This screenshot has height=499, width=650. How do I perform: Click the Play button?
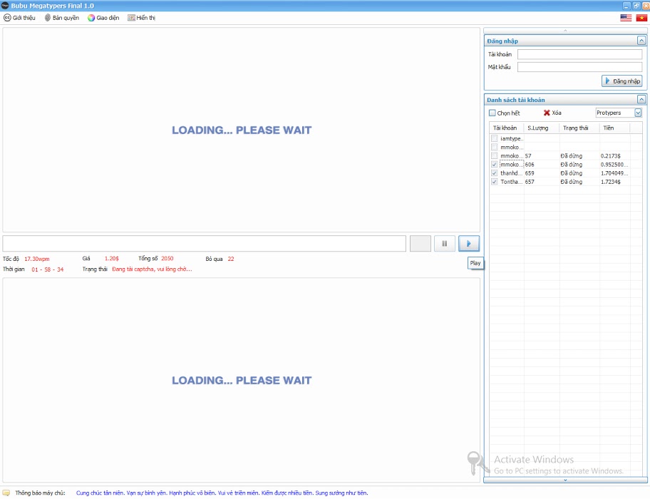pos(468,243)
